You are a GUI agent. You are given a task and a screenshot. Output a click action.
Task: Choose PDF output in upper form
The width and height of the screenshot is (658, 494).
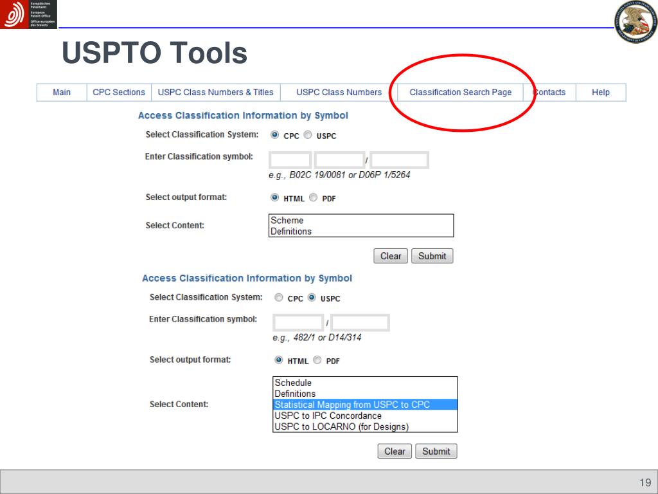pyautogui.click(x=313, y=197)
